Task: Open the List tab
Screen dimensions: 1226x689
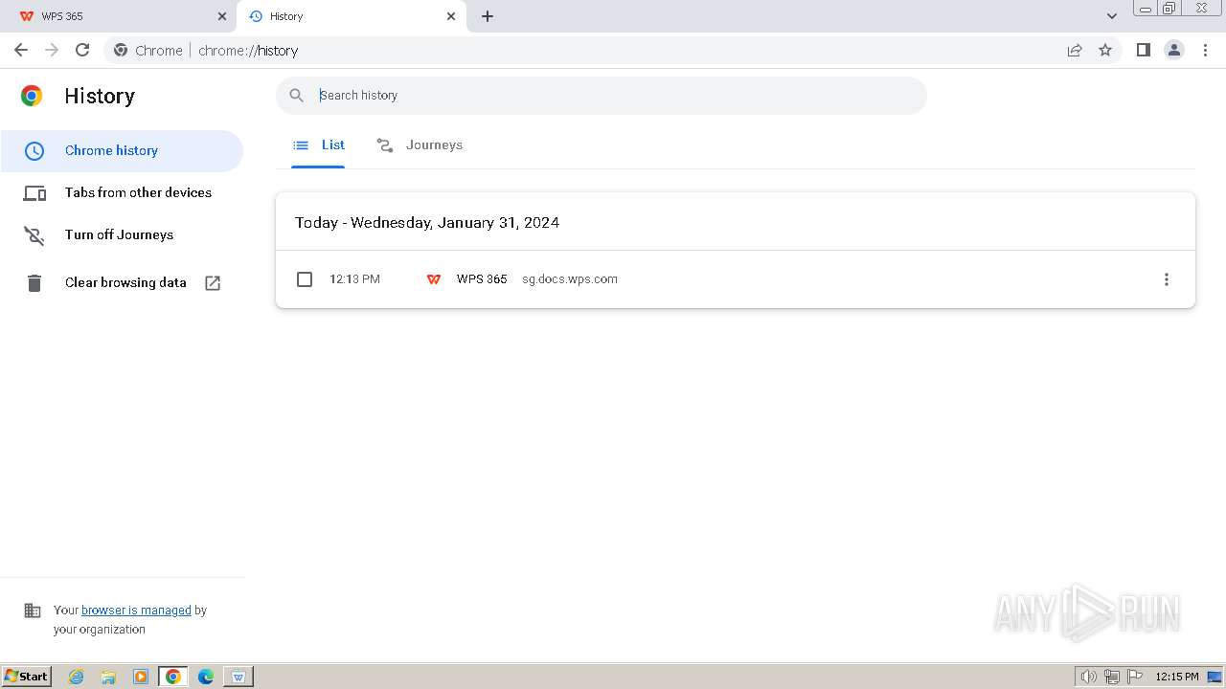Action: pyautogui.click(x=318, y=145)
